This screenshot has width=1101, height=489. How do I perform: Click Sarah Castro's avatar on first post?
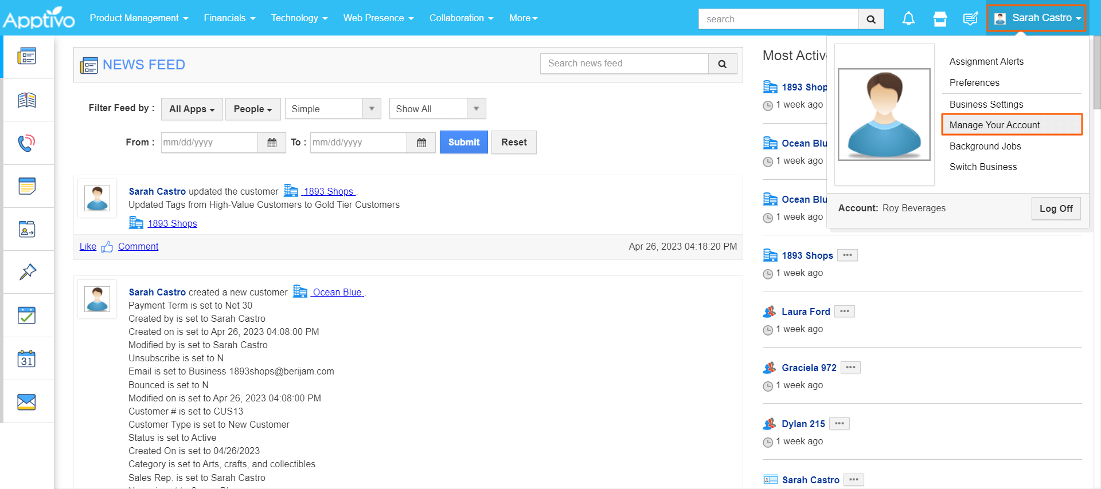point(97,199)
